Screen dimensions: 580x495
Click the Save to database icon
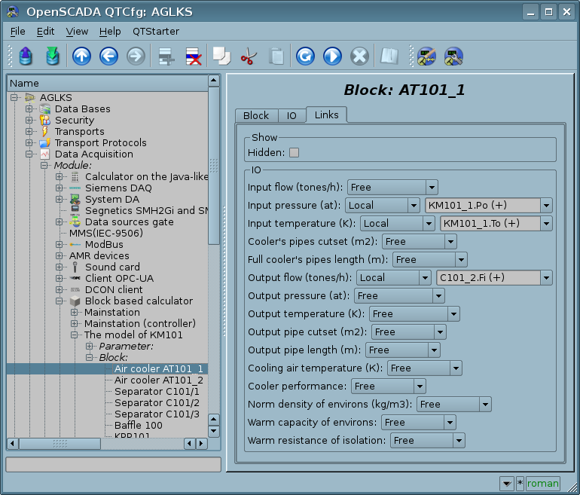click(x=52, y=57)
